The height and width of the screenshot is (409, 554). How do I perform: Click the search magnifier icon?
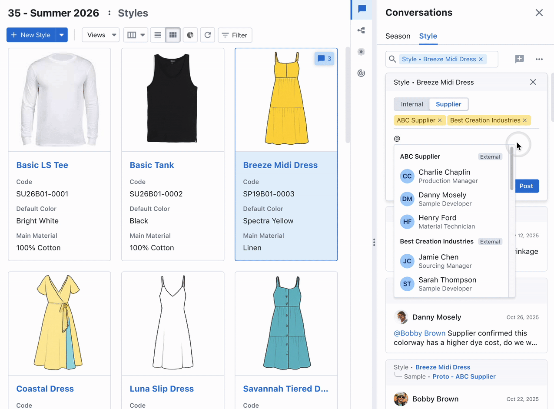(x=392, y=59)
